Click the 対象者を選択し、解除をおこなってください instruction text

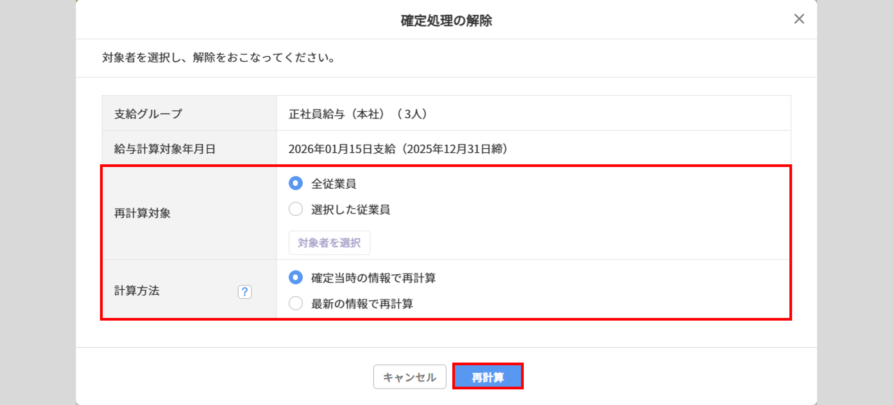pyautogui.click(x=219, y=58)
